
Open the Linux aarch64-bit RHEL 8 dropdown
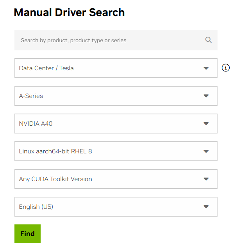click(x=116, y=151)
